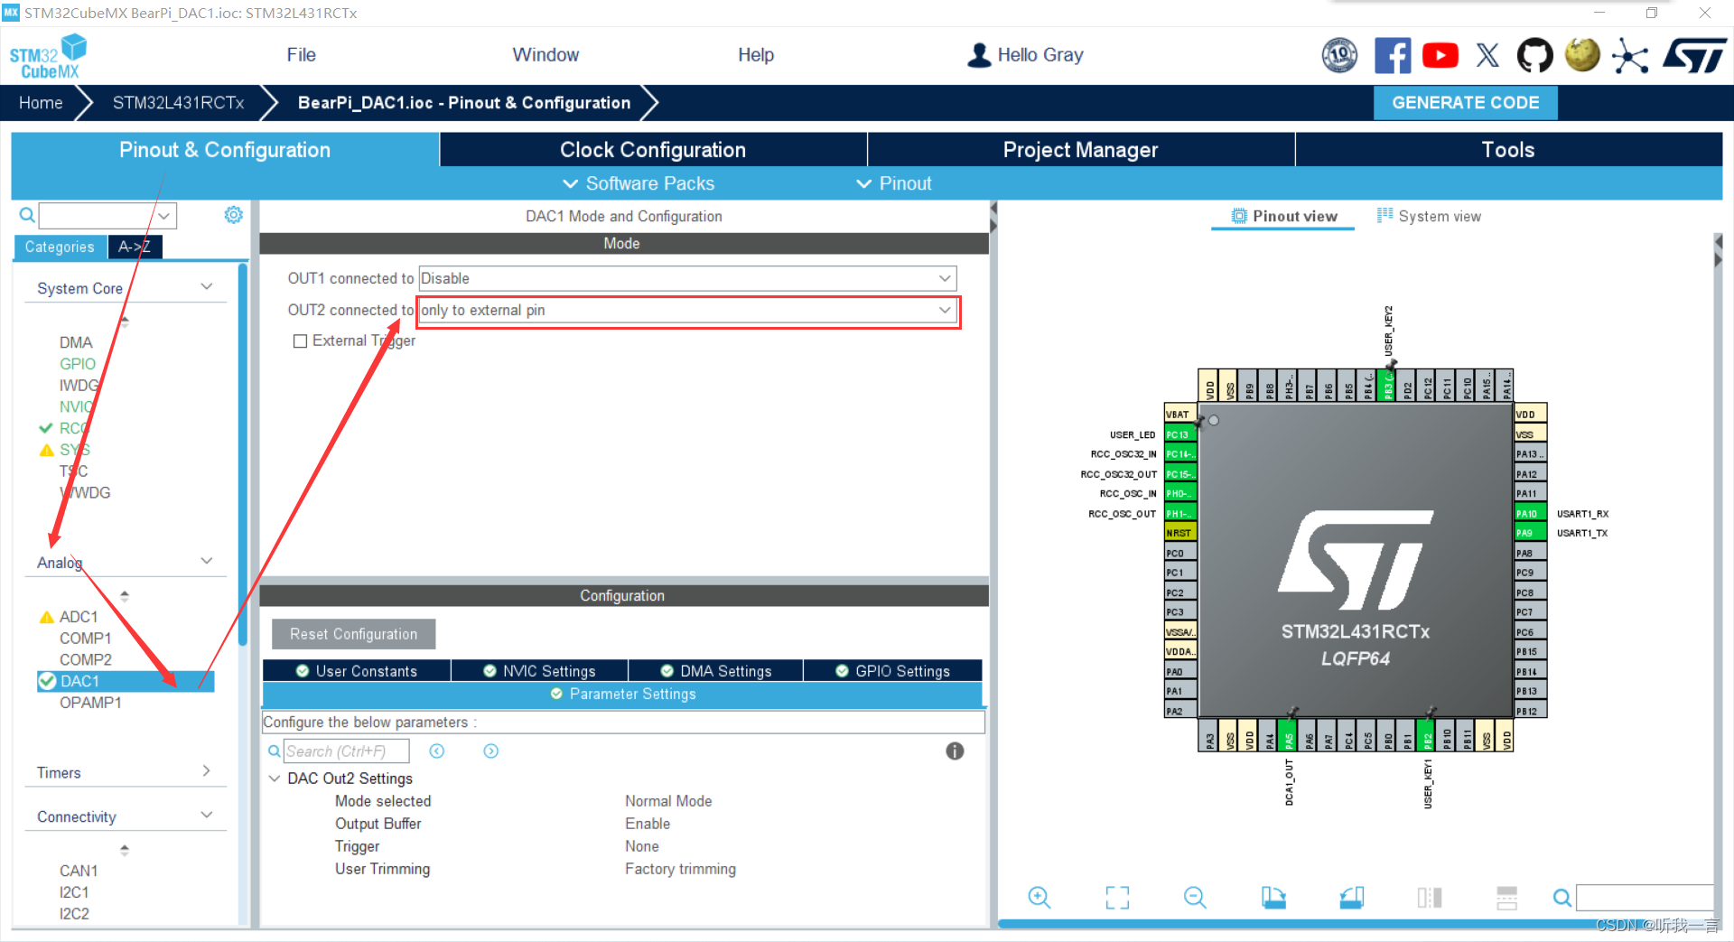1734x942 pixels.
Task: Zoom out of the pinout view
Action: (x=1195, y=897)
